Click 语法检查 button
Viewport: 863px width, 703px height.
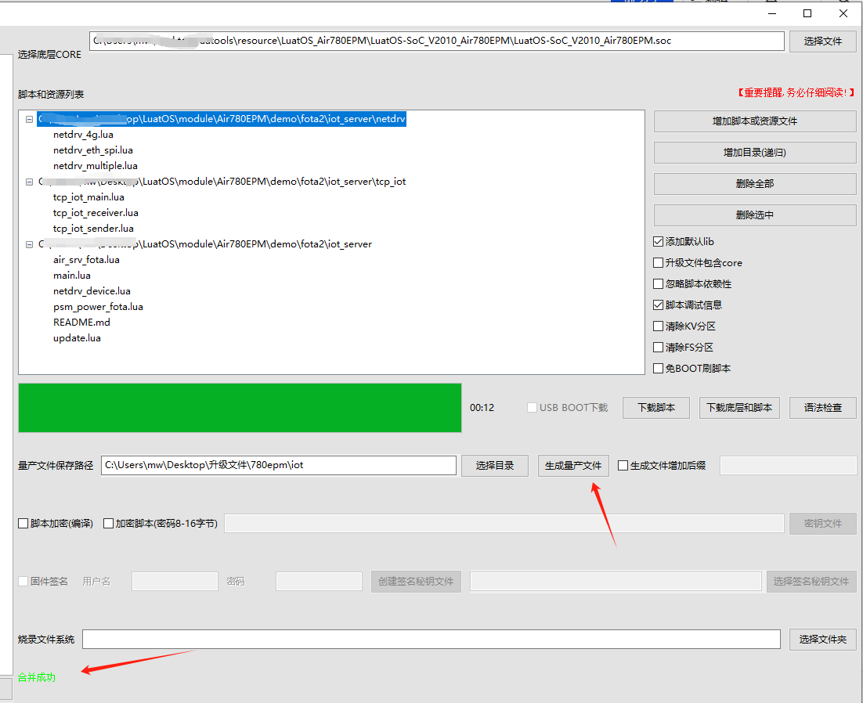click(x=823, y=408)
